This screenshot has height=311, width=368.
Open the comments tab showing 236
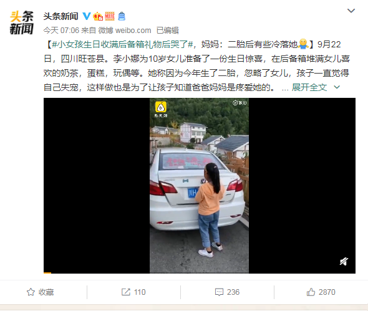(227, 292)
